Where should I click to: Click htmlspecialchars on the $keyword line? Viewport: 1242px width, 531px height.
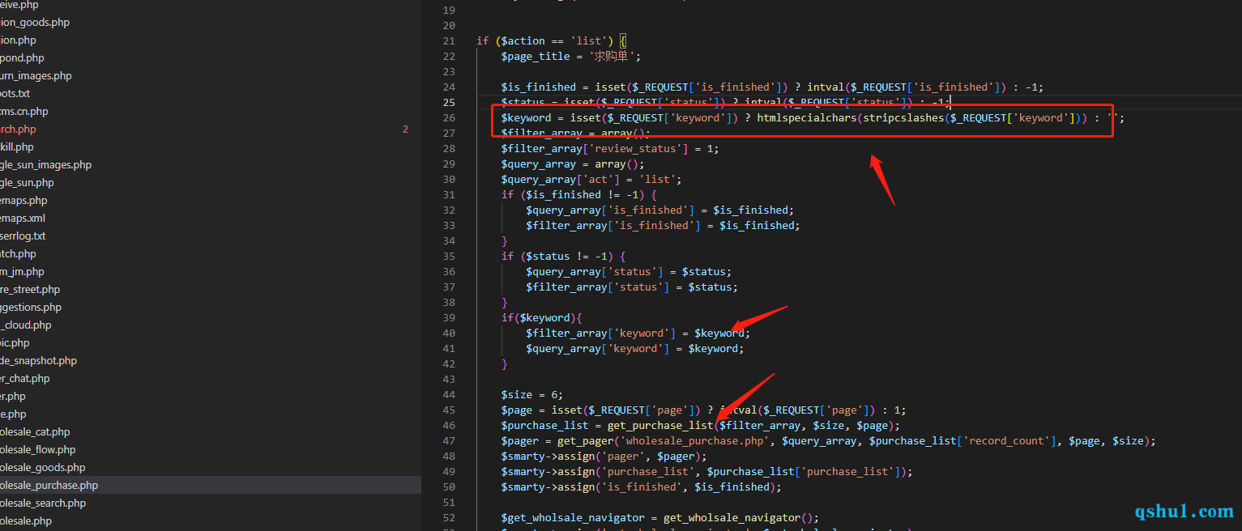tap(807, 118)
